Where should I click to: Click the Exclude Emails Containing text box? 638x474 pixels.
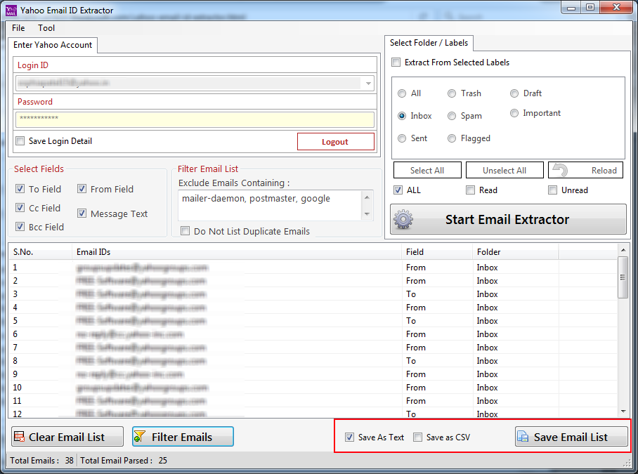click(270, 205)
